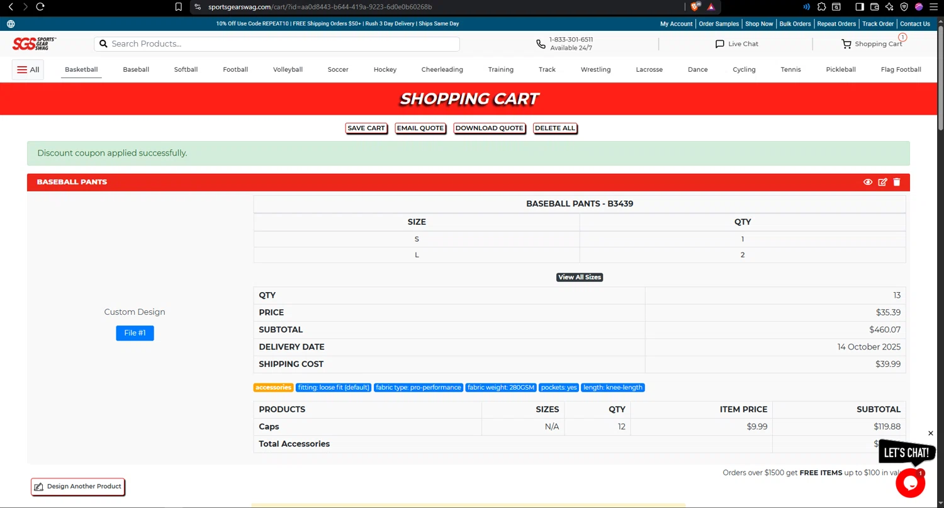The height and width of the screenshot is (508, 944).
Task: Click the shopping cart icon
Action: tap(846, 44)
